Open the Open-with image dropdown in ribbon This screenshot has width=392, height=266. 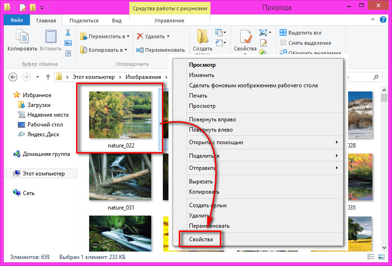[265, 33]
